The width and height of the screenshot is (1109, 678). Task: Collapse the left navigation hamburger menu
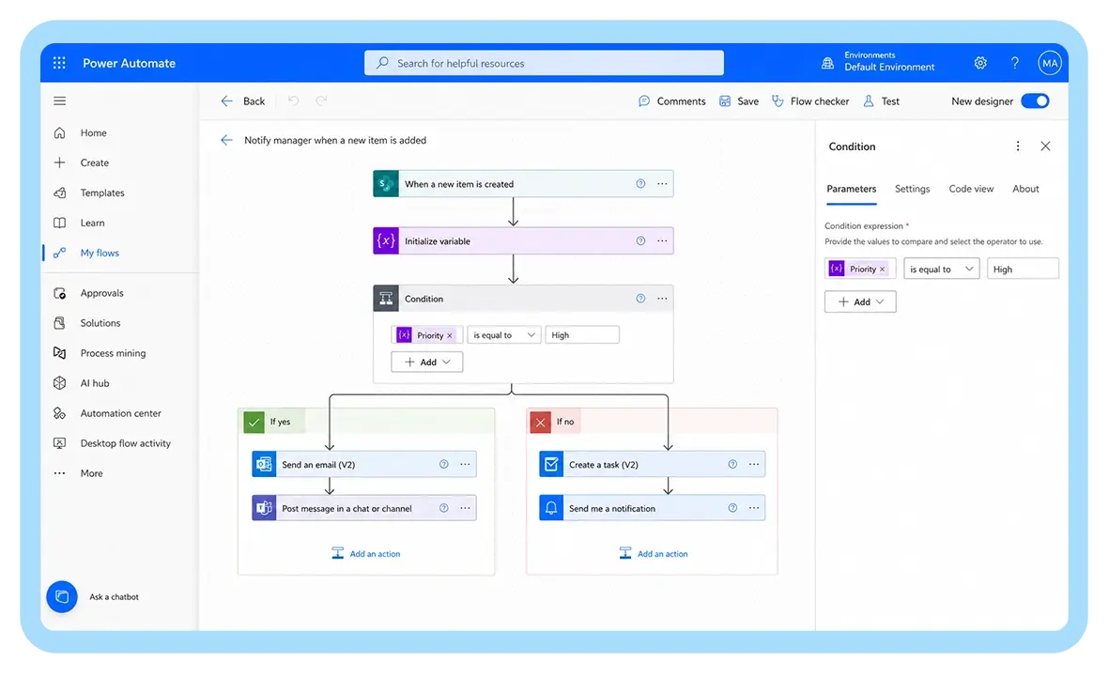click(x=59, y=101)
